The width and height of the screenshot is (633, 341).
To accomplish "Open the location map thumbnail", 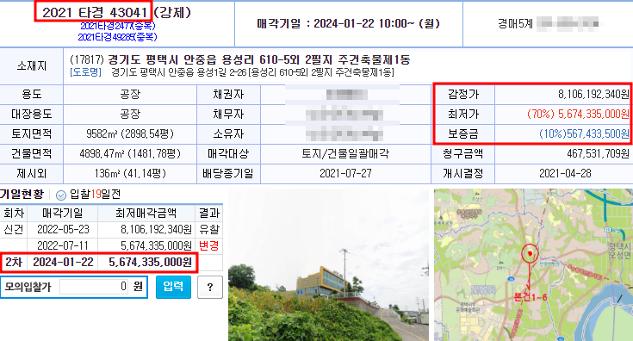I will click(533, 264).
